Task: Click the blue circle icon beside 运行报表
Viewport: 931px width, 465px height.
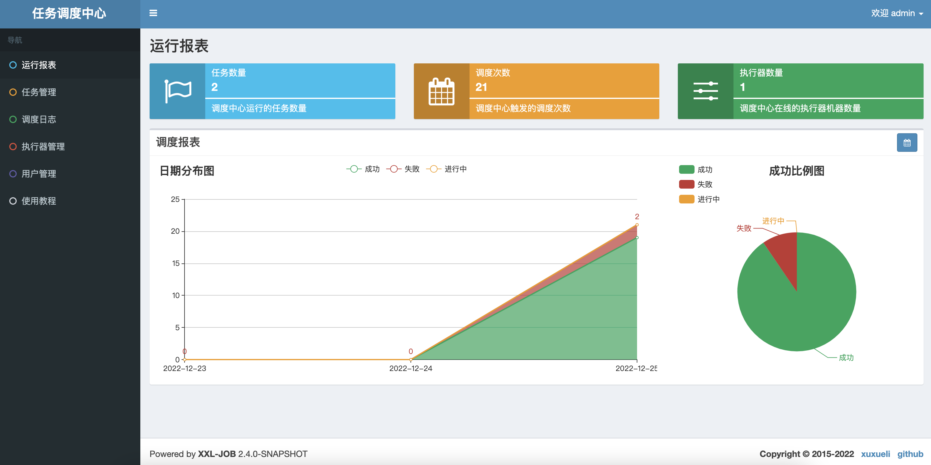Action: [13, 65]
